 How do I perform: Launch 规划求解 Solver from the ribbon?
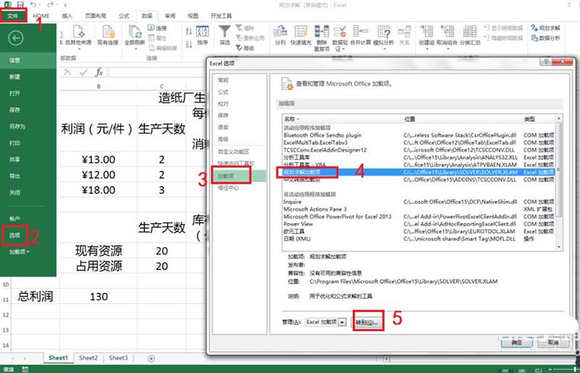[x=546, y=28]
